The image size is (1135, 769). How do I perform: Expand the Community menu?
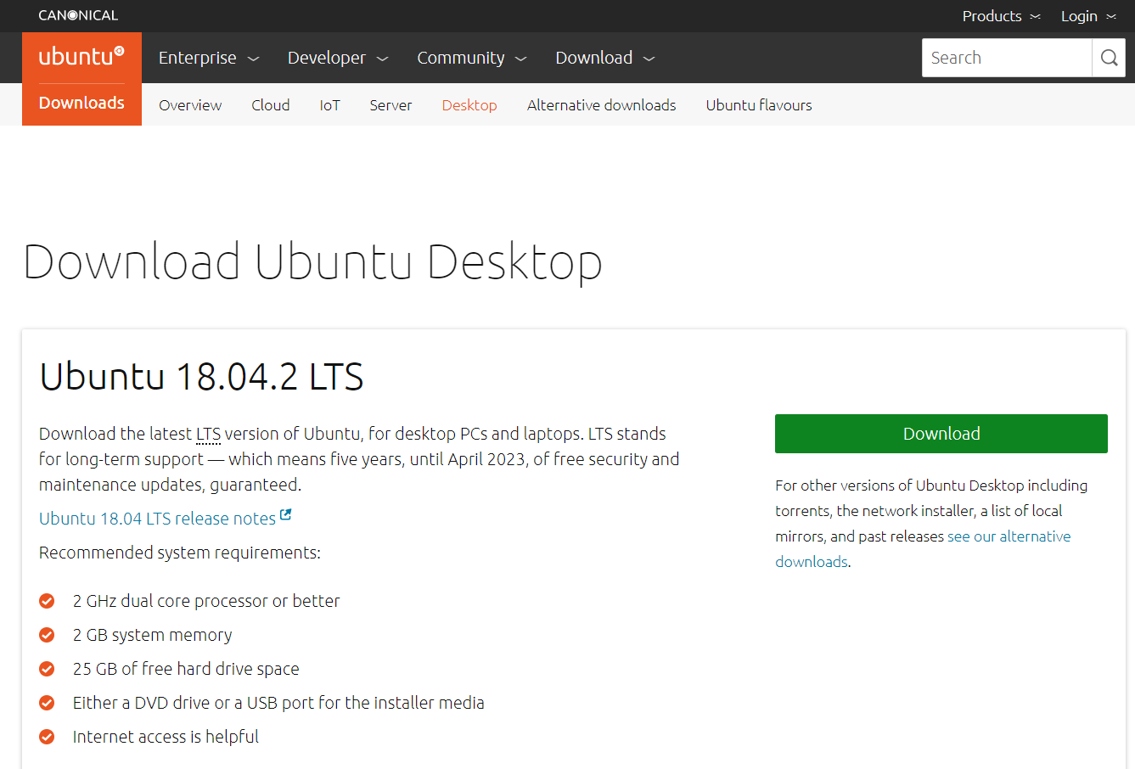(x=471, y=58)
